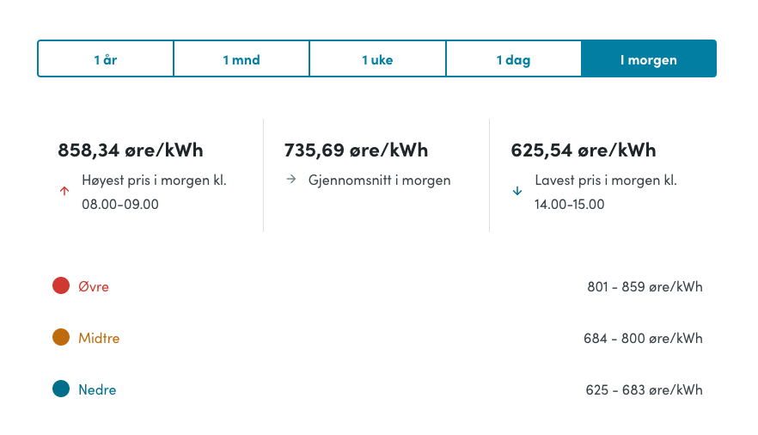The image size is (758, 435).
Task: Click the average price 735,69 øre/kWh
Action: [356, 150]
